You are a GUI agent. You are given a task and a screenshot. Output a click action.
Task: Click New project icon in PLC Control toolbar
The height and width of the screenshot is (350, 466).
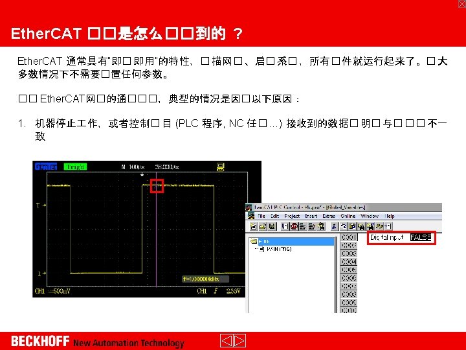pos(254,226)
